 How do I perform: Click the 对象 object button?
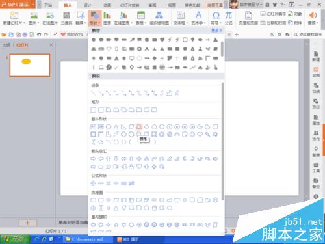coord(295,14)
